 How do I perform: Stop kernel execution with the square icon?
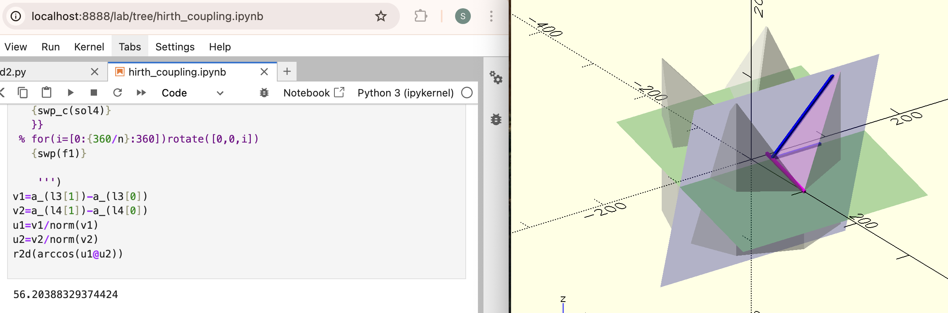pyautogui.click(x=94, y=93)
